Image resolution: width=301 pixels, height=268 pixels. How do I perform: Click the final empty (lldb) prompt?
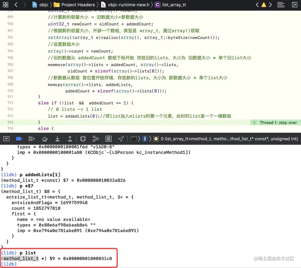point(9,264)
